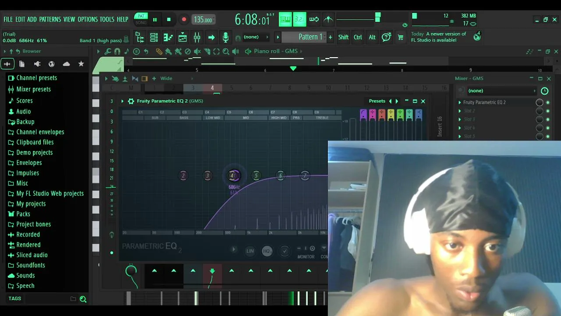Stop playback with the stop button

pos(169,19)
